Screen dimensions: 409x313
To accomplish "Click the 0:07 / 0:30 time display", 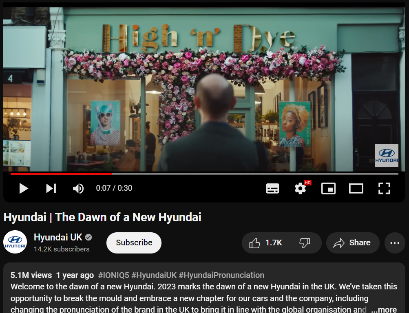I will click(114, 188).
